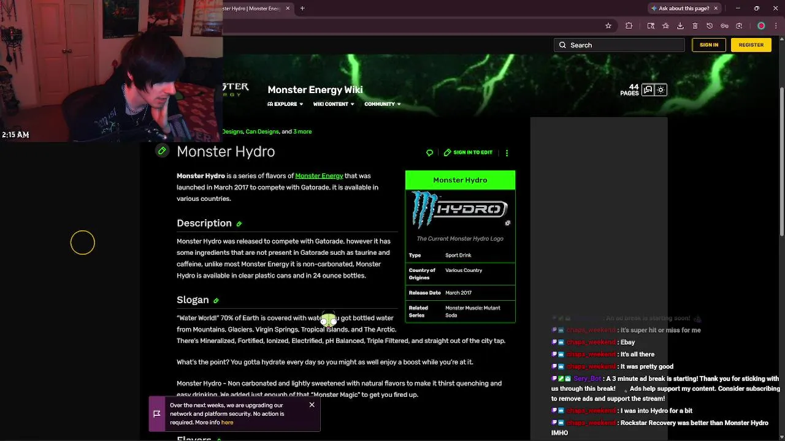Expand the EXPLORE menu
The image size is (785, 441).
(x=285, y=104)
